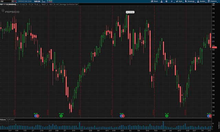Click the 3/14 date label on time axis
The image size is (220, 132).
click(74, 131)
